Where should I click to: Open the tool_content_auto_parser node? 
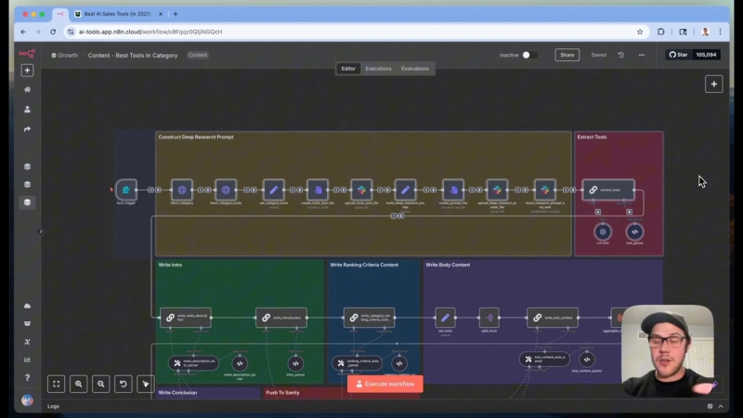(544, 359)
